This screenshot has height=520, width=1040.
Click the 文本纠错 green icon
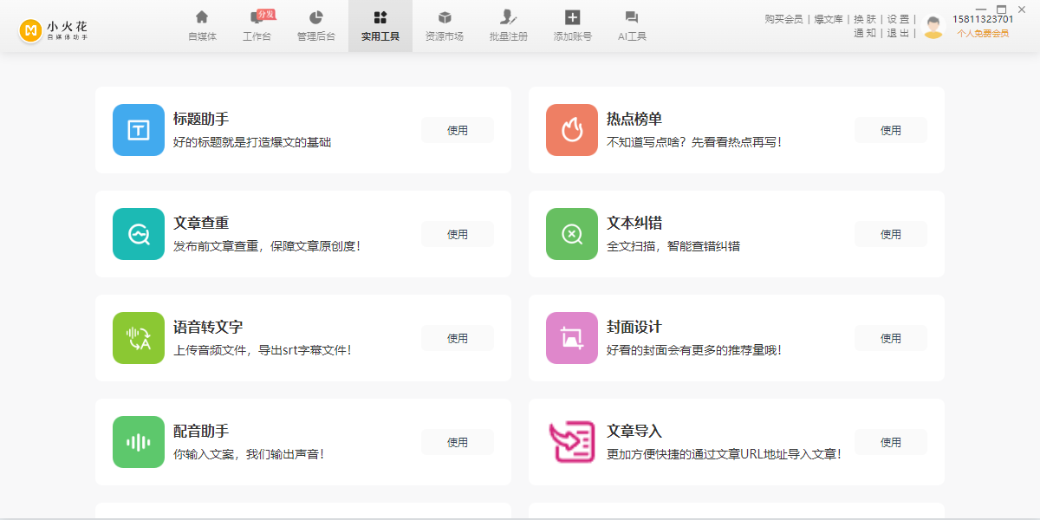tap(572, 234)
